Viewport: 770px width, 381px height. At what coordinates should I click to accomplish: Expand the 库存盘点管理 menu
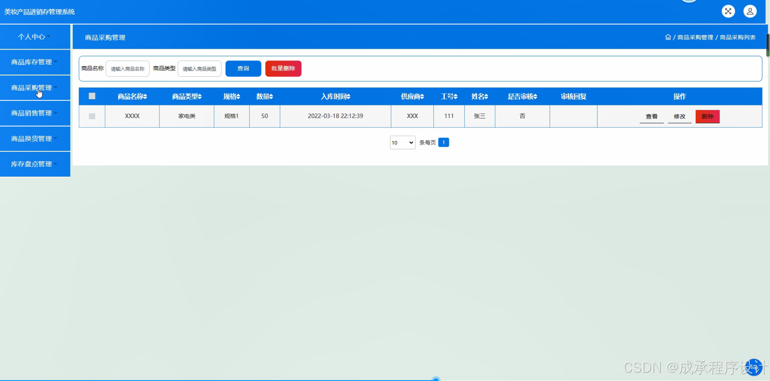(x=34, y=164)
